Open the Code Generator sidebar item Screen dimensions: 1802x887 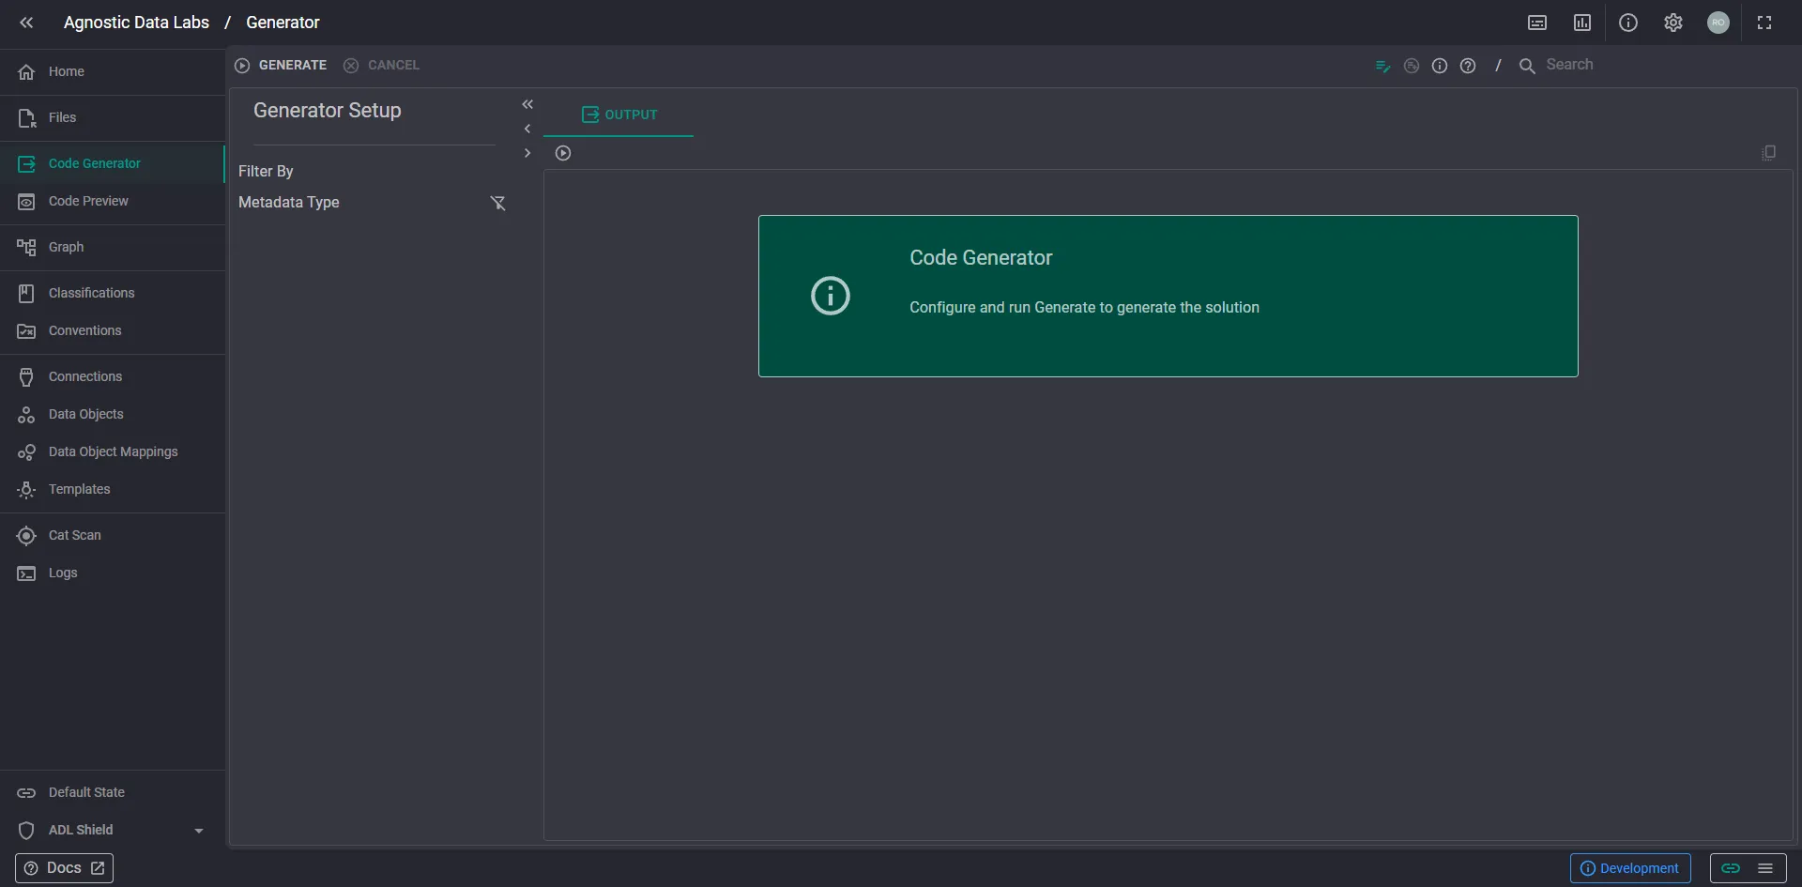coord(94,162)
